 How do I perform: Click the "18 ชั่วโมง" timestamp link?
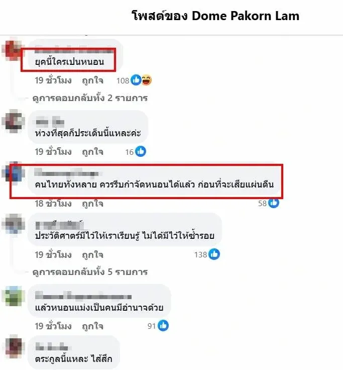[53, 204]
